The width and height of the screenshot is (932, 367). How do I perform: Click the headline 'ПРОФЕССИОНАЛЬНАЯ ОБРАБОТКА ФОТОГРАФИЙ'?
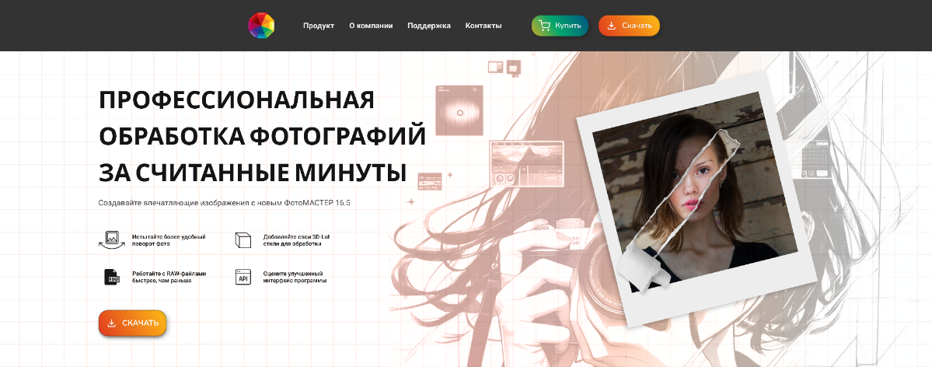pos(262,117)
